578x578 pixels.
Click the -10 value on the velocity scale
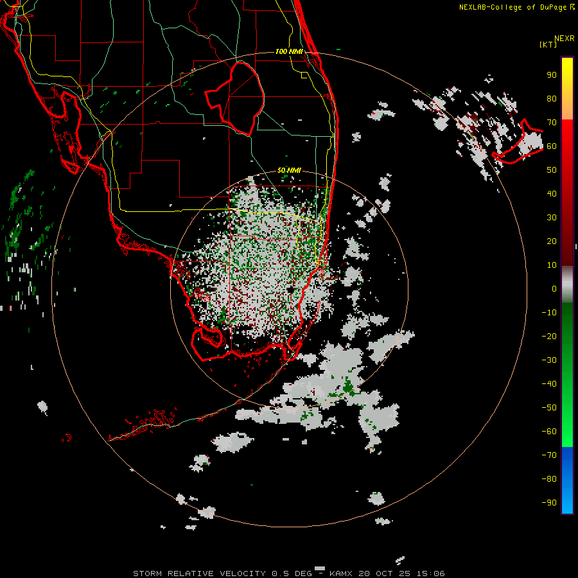[x=549, y=313]
